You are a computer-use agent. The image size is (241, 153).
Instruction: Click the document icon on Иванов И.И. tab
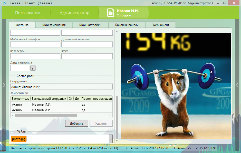(111, 13)
